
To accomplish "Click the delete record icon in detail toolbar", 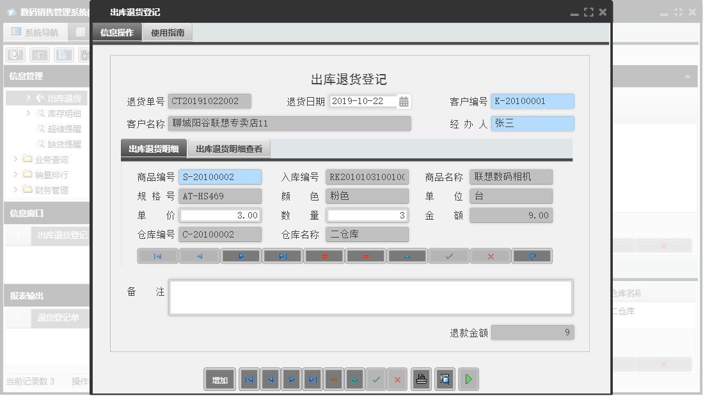I will (365, 255).
